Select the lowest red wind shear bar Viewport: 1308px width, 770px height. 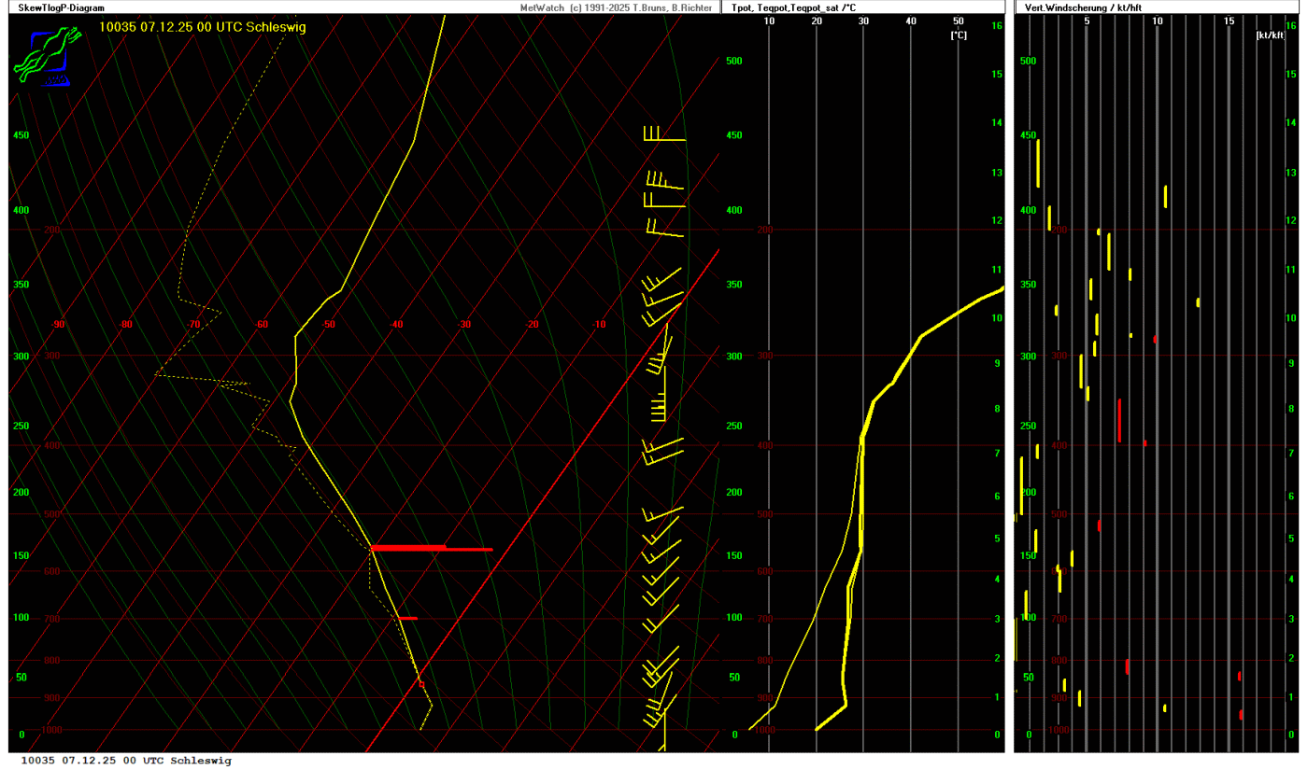coord(1241,714)
